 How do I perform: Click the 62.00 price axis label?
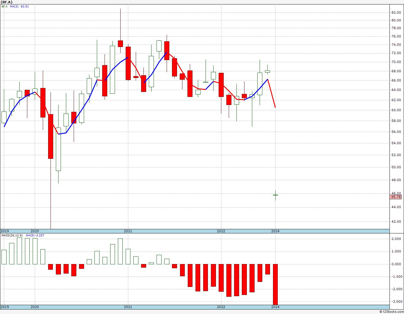396,100
